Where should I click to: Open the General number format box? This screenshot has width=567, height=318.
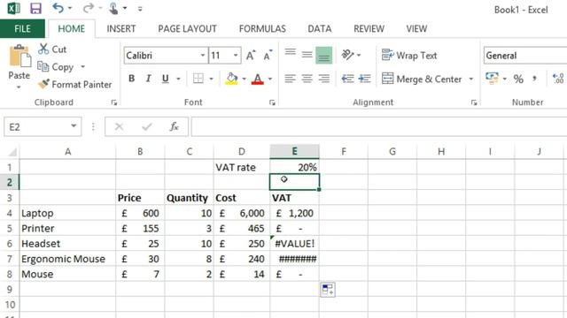point(525,56)
